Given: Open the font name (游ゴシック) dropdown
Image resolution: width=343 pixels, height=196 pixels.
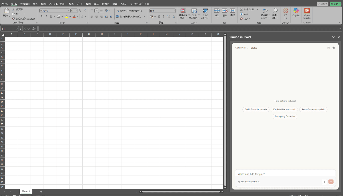Looking at the screenshot, I should click(x=68, y=11).
